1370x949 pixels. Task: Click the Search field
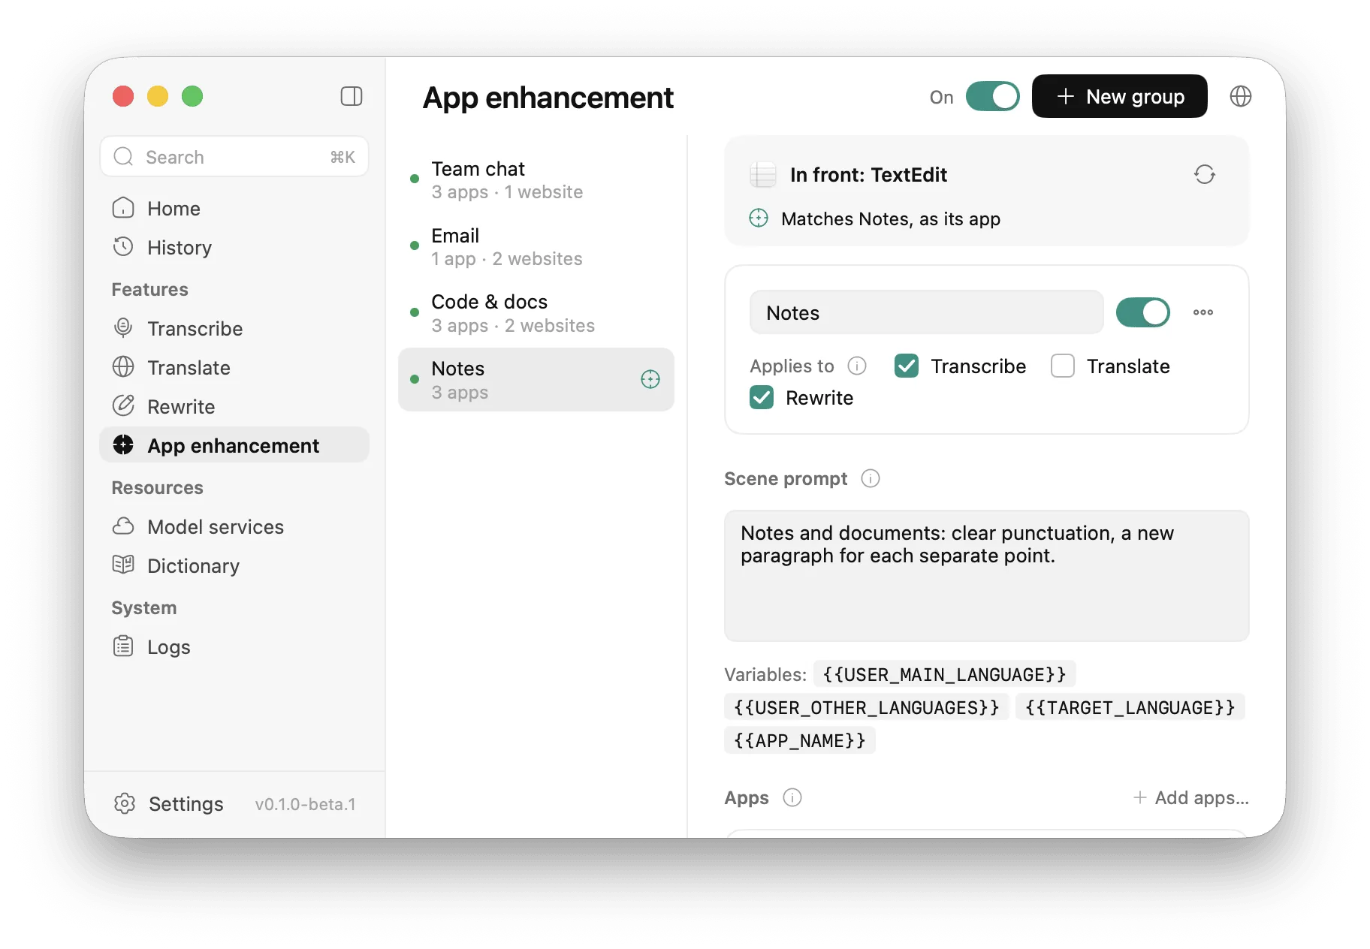234,156
